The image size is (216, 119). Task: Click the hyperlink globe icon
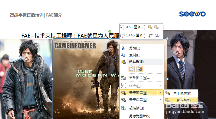point(123,108)
